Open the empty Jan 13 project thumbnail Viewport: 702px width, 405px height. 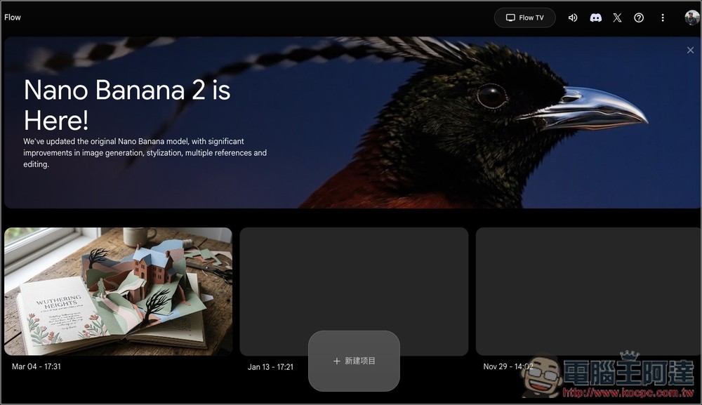[354, 281]
